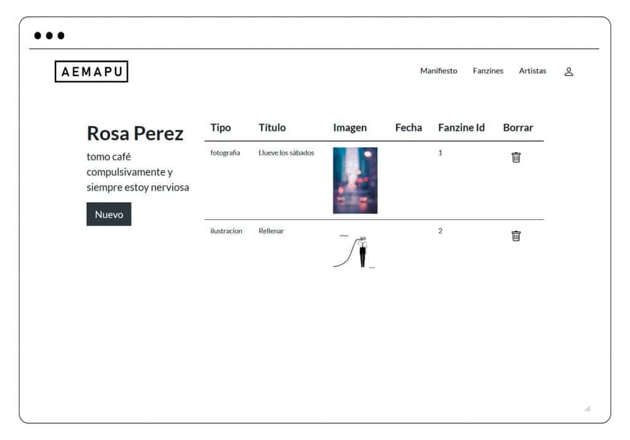Delete the 'Llueve los sábados' entry via trash icon
This screenshot has height=440, width=630.
click(516, 157)
